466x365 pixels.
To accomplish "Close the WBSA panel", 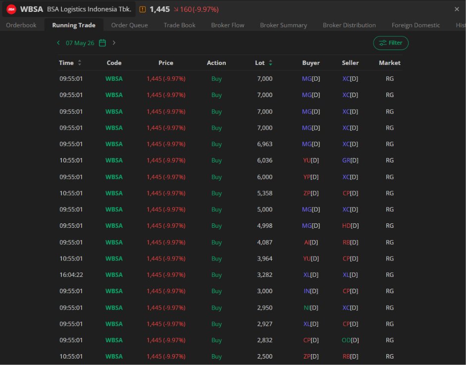I will pos(457,9).
